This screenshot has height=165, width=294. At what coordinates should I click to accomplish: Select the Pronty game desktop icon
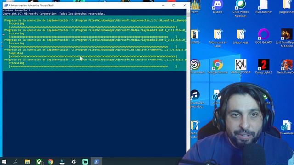[195, 6]
